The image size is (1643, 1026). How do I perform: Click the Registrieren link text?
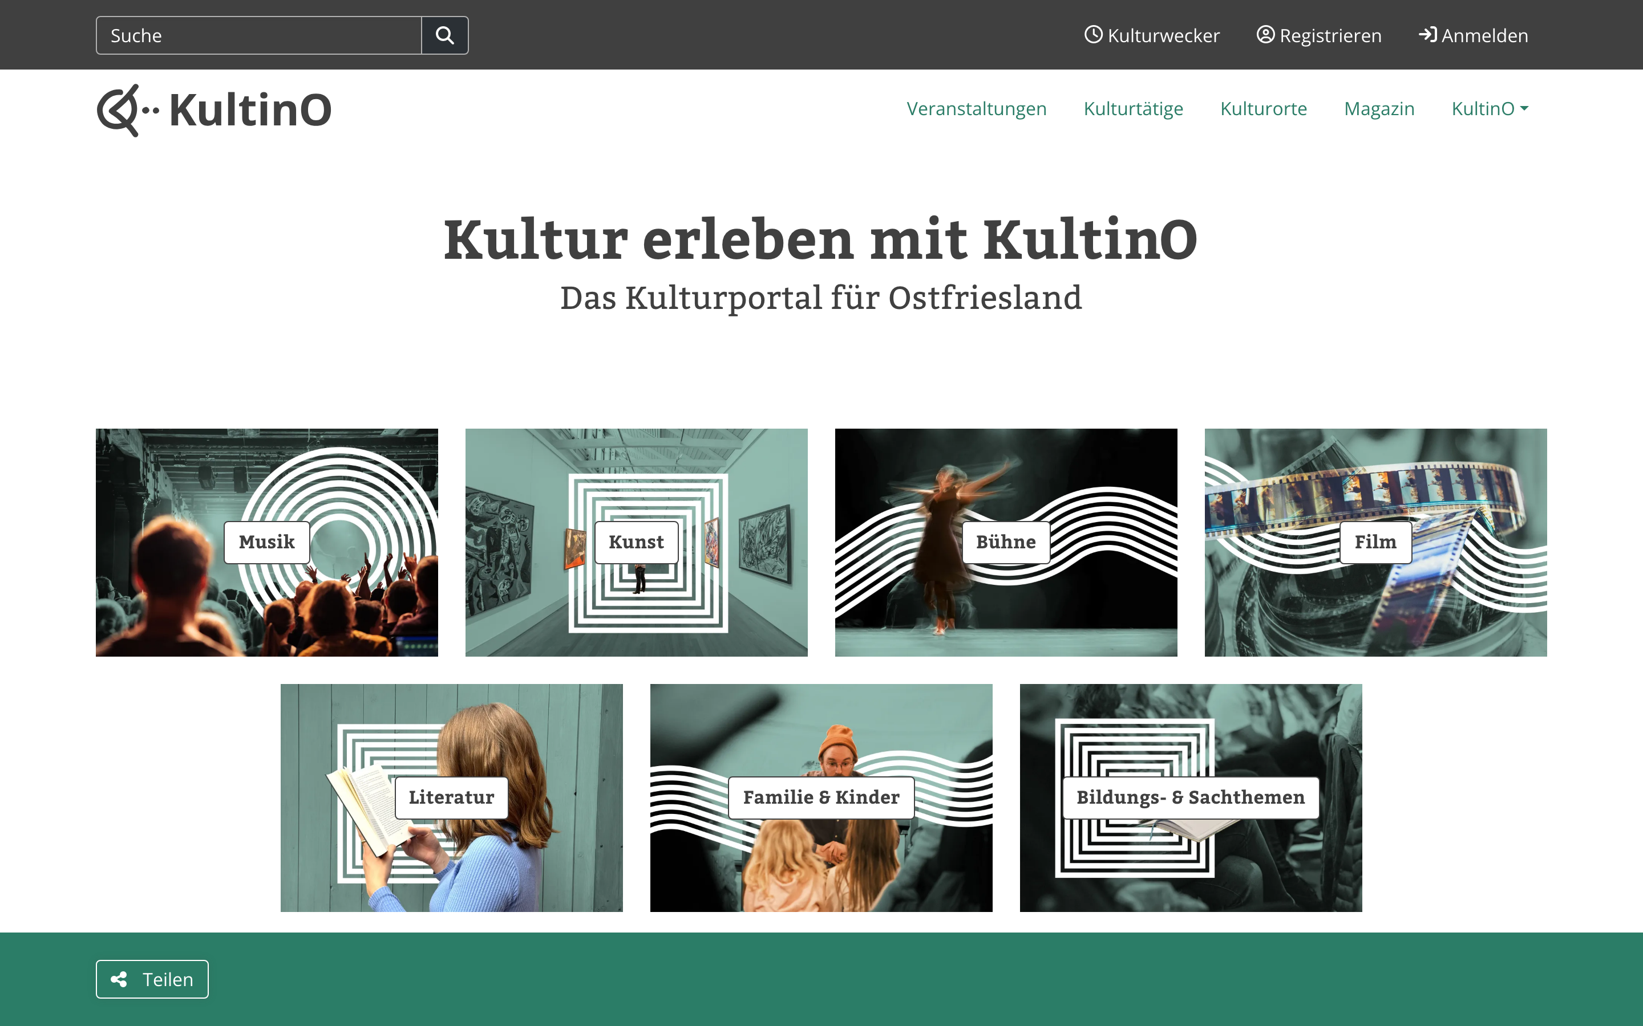(x=1331, y=35)
